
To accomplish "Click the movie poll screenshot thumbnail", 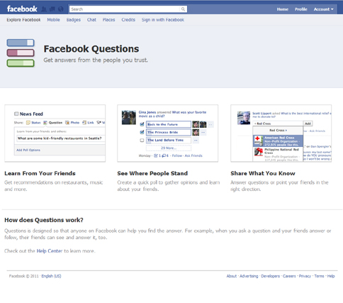I will point(168,133).
